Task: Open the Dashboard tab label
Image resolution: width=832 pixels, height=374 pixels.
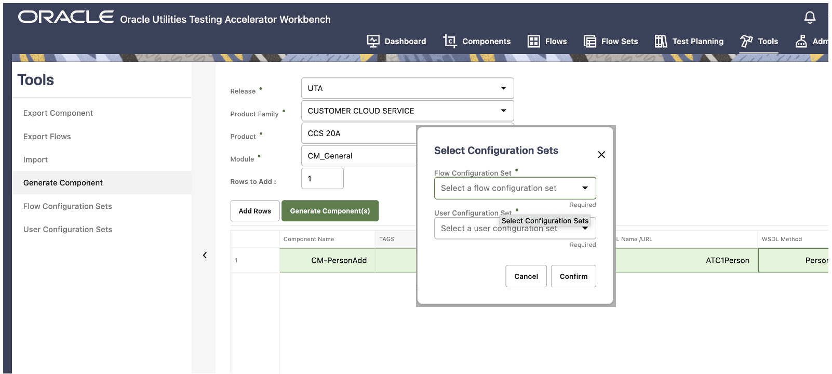Action: point(405,42)
